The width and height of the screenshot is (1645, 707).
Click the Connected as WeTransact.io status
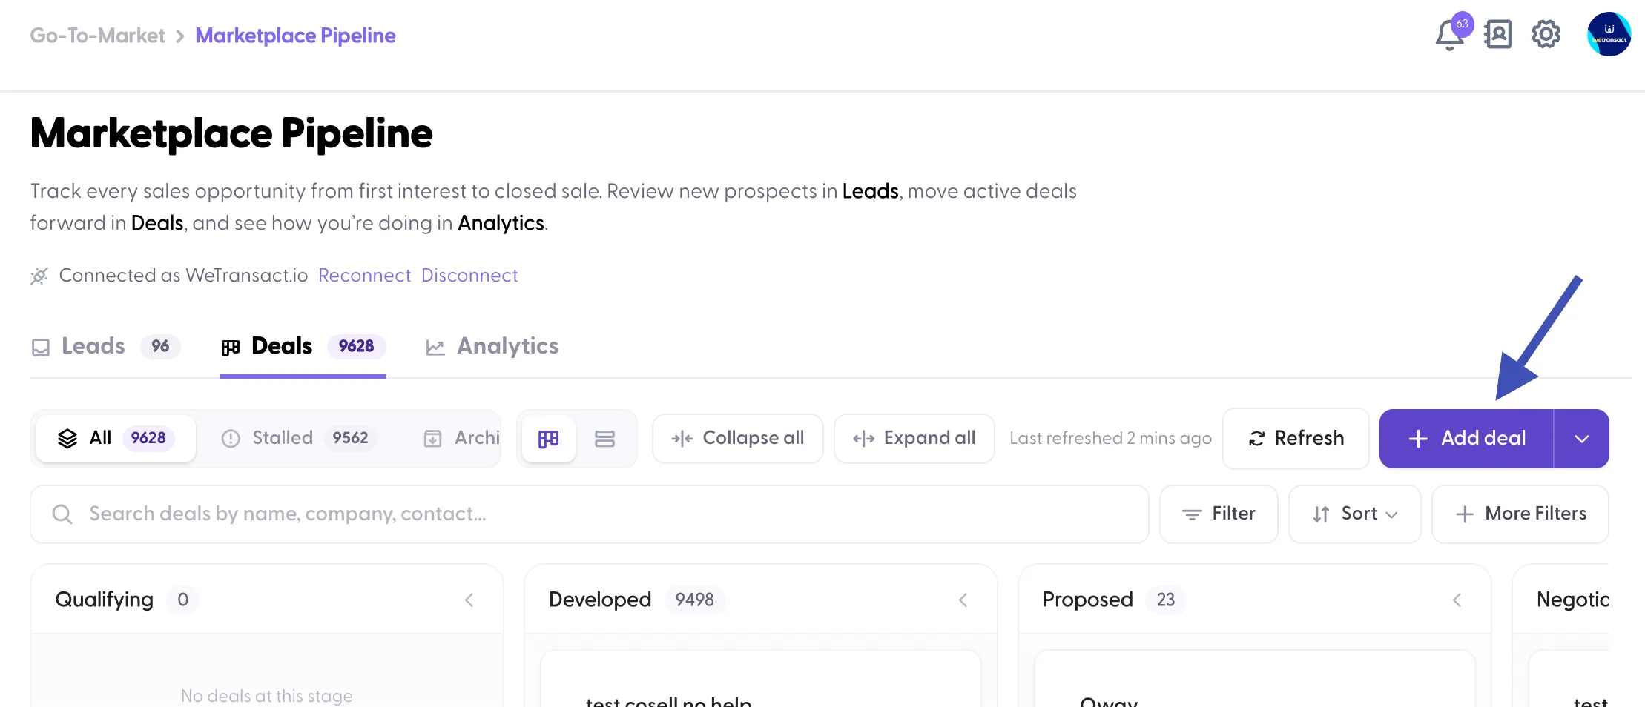coord(169,276)
